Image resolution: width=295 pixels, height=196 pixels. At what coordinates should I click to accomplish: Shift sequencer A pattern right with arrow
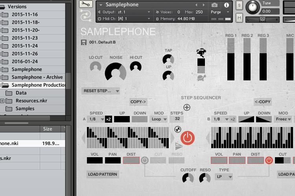click(172, 138)
